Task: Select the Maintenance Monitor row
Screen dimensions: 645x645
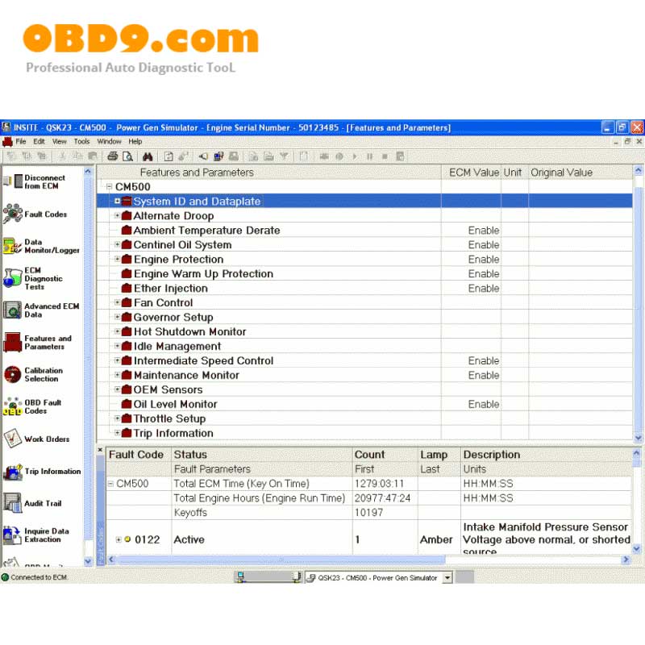Action: [364, 375]
